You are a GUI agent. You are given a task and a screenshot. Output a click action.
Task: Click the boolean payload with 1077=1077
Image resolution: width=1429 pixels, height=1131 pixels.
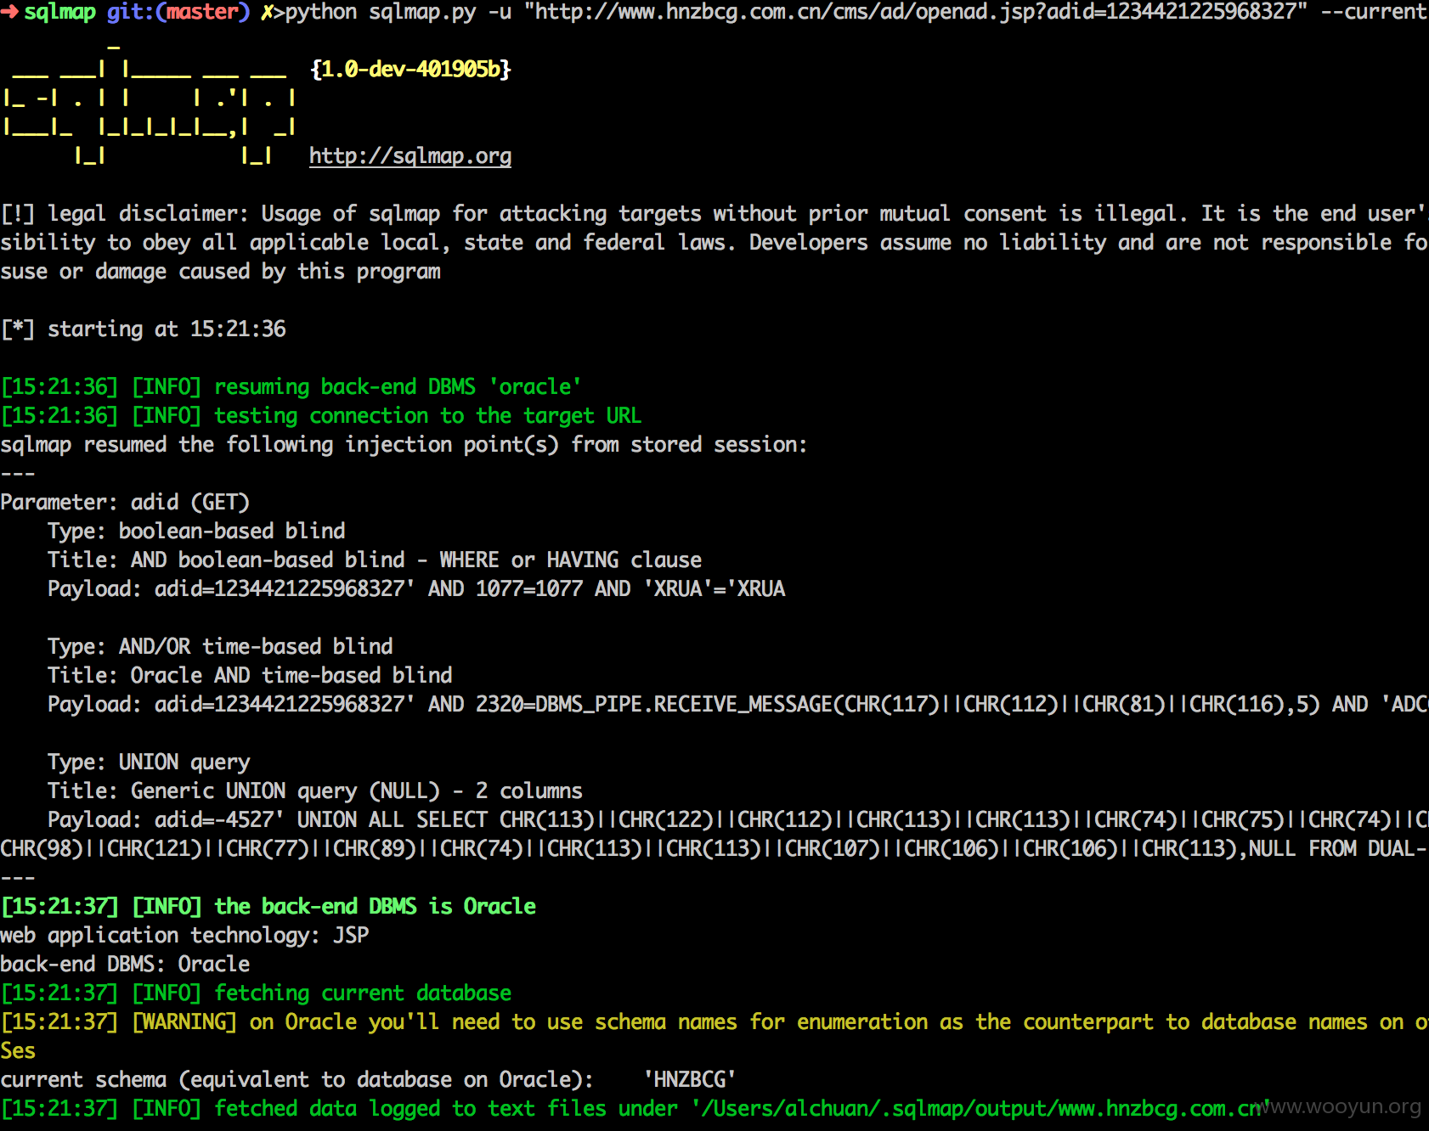416,588
